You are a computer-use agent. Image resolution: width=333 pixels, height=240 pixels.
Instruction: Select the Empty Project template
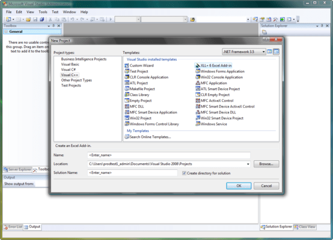pyautogui.click(x=138, y=101)
